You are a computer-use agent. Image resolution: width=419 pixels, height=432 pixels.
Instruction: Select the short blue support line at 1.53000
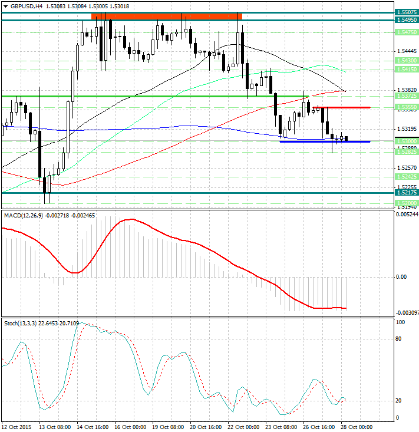[325, 141]
